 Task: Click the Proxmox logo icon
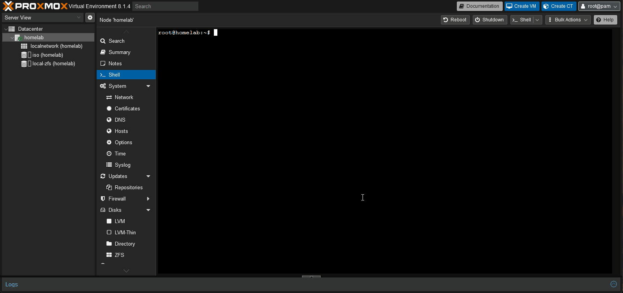point(8,6)
